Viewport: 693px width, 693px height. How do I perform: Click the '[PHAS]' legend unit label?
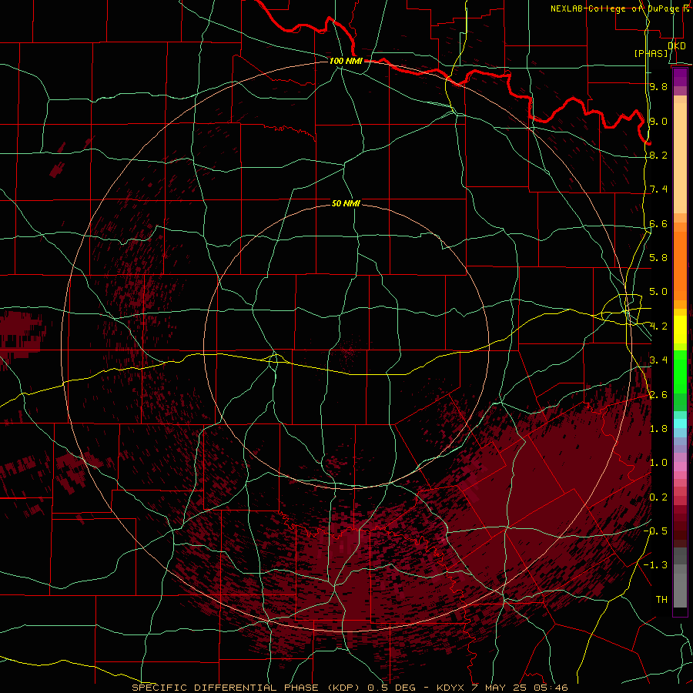[651, 53]
